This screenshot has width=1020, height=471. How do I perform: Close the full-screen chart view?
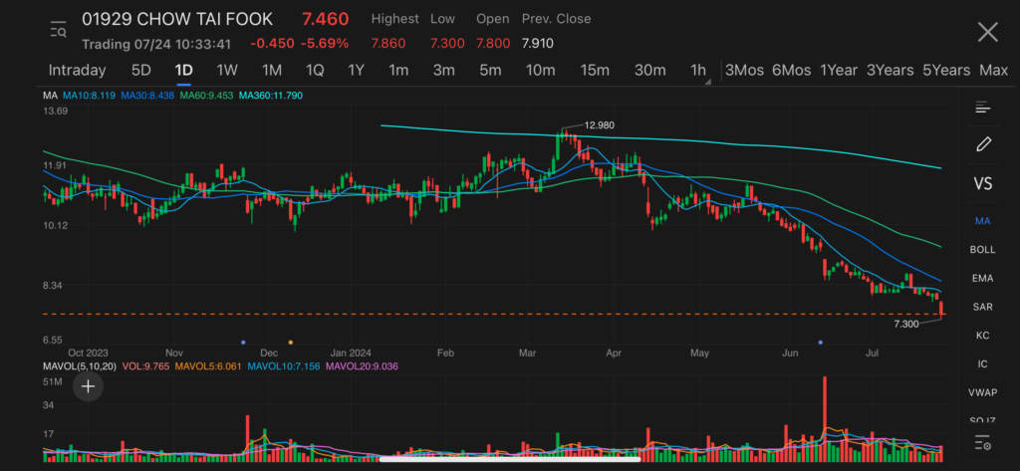pyautogui.click(x=987, y=31)
